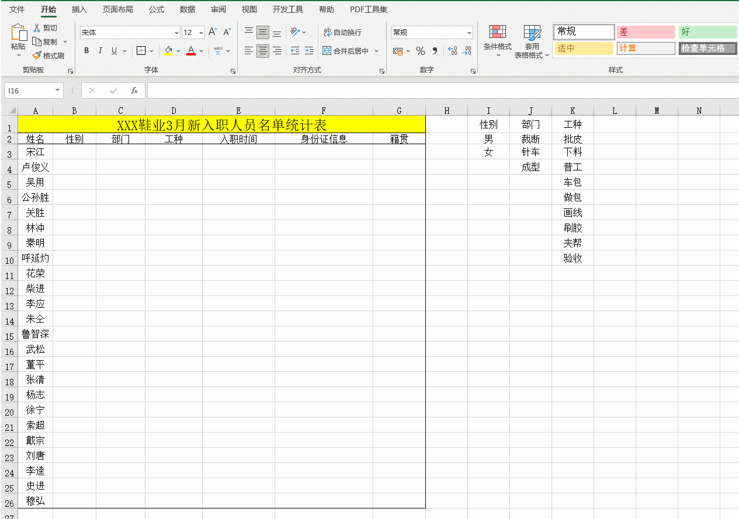
Task: Click the phonetic guide (wén) icon
Action: click(218, 51)
